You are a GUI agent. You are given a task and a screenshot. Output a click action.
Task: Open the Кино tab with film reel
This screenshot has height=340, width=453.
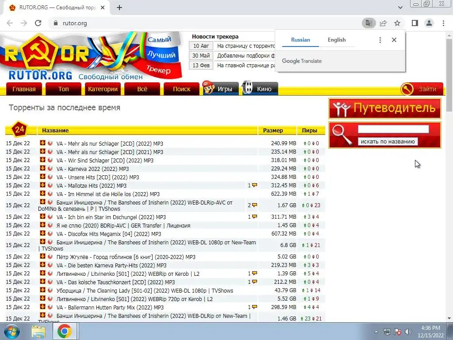click(x=260, y=88)
